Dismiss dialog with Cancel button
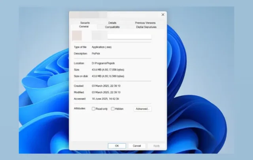Viewport: 253px width, 160px height. tap(137, 146)
